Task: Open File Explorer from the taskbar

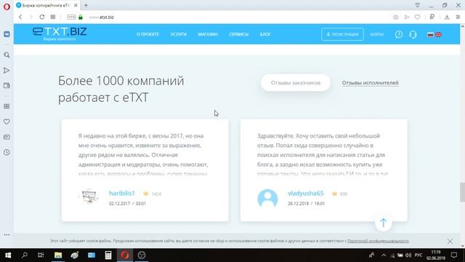Action: click(x=58, y=255)
